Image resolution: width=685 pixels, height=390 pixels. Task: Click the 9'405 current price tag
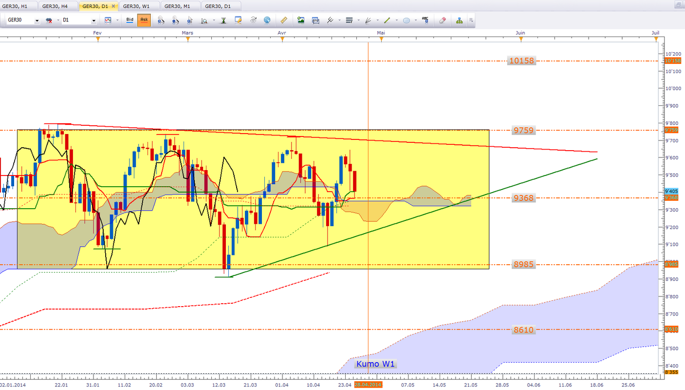coord(670,191)
